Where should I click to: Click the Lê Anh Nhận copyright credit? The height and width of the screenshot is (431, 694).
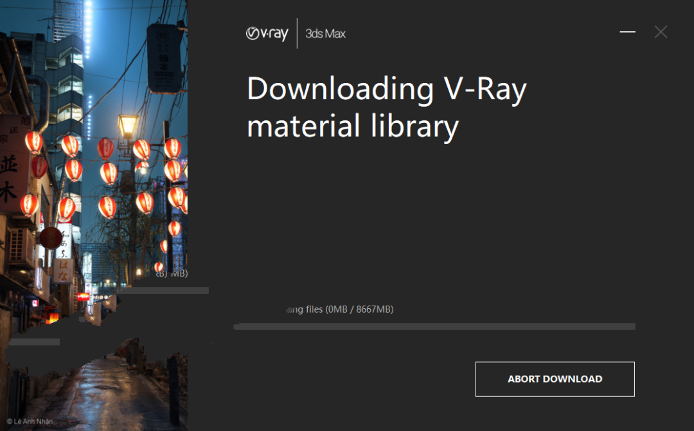30,421
